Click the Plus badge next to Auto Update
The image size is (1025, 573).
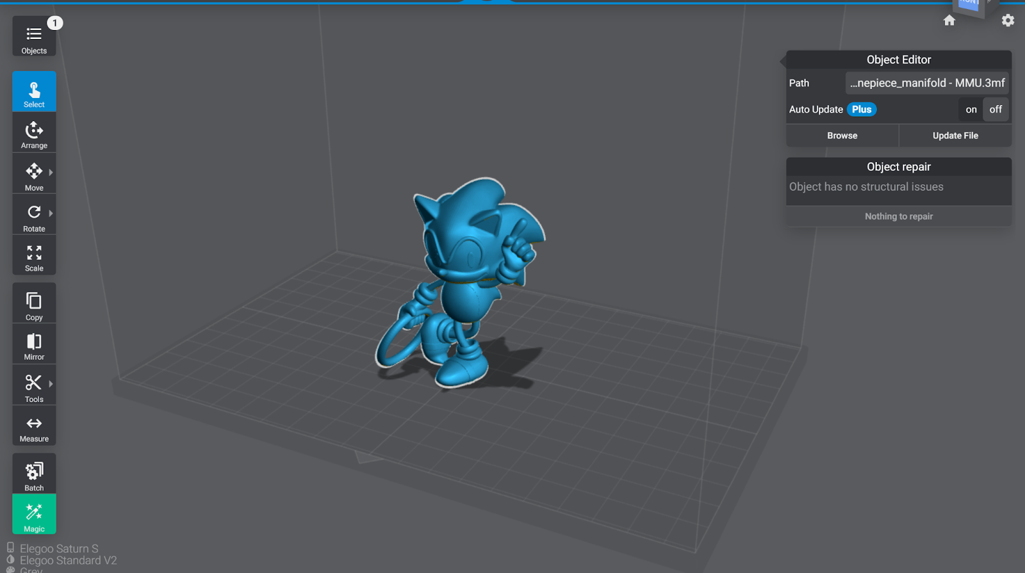[x=862, y=109]
